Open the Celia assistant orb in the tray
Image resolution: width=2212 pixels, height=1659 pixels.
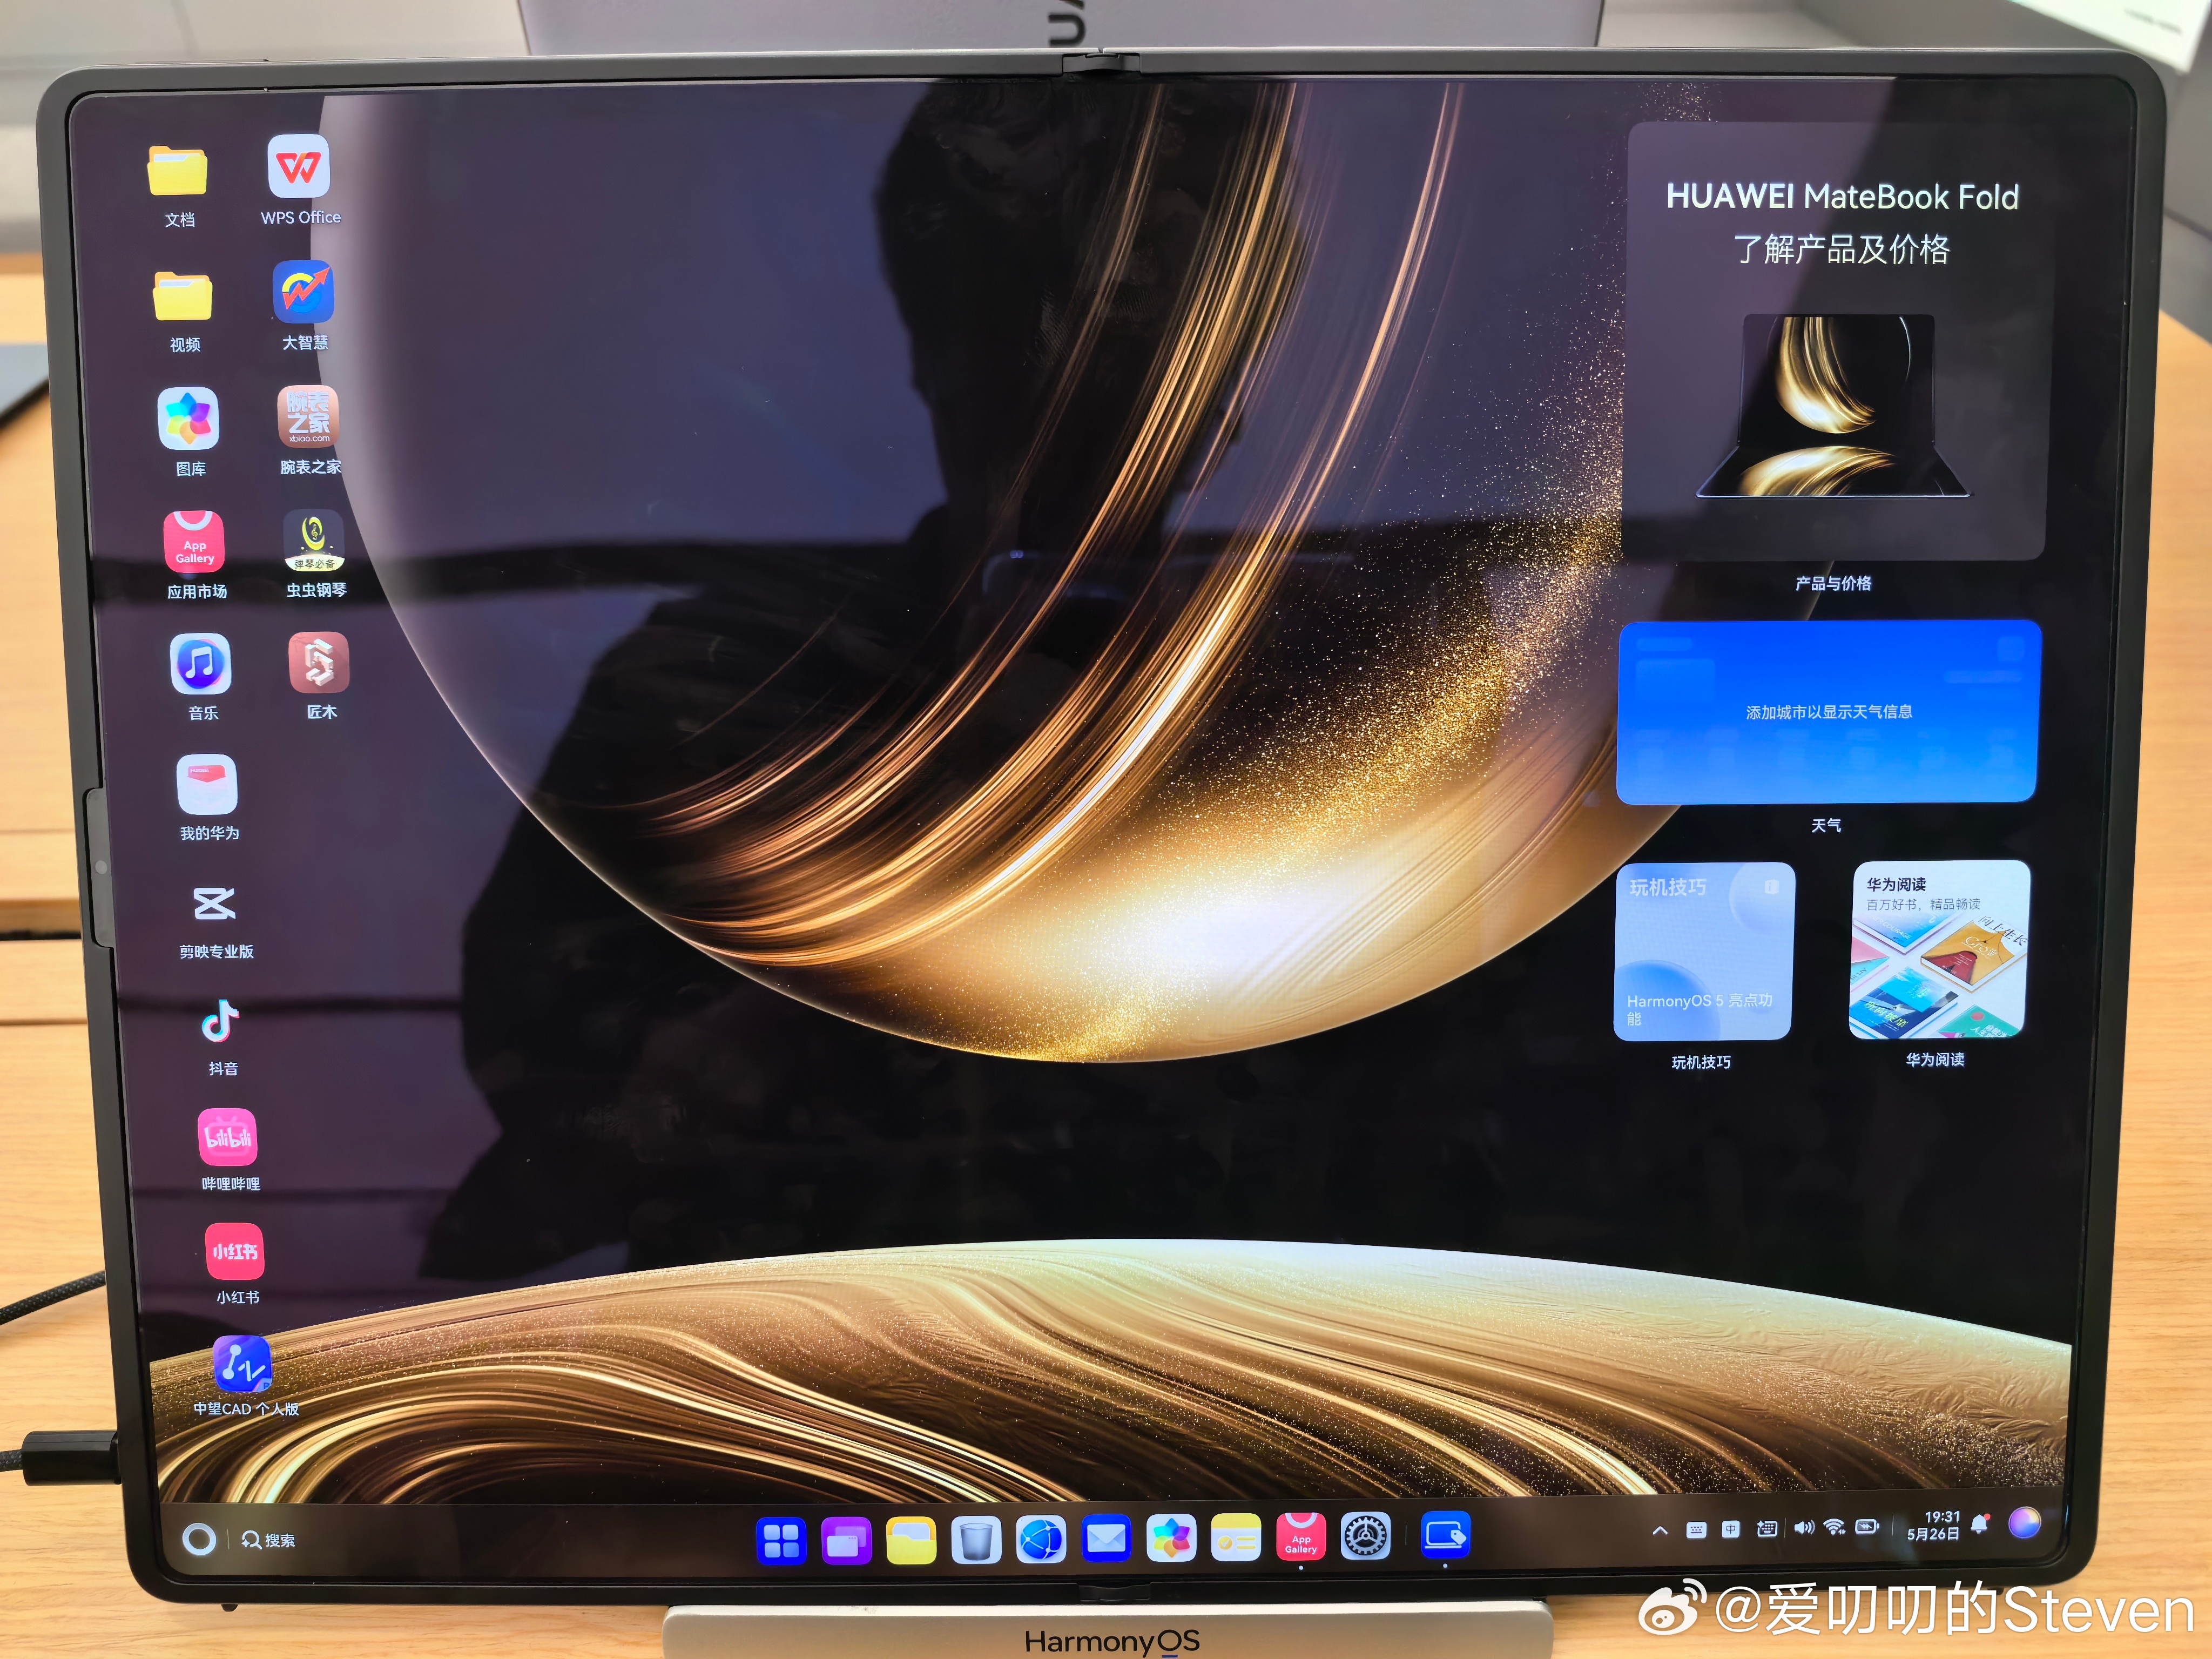pos(2025,1522)
